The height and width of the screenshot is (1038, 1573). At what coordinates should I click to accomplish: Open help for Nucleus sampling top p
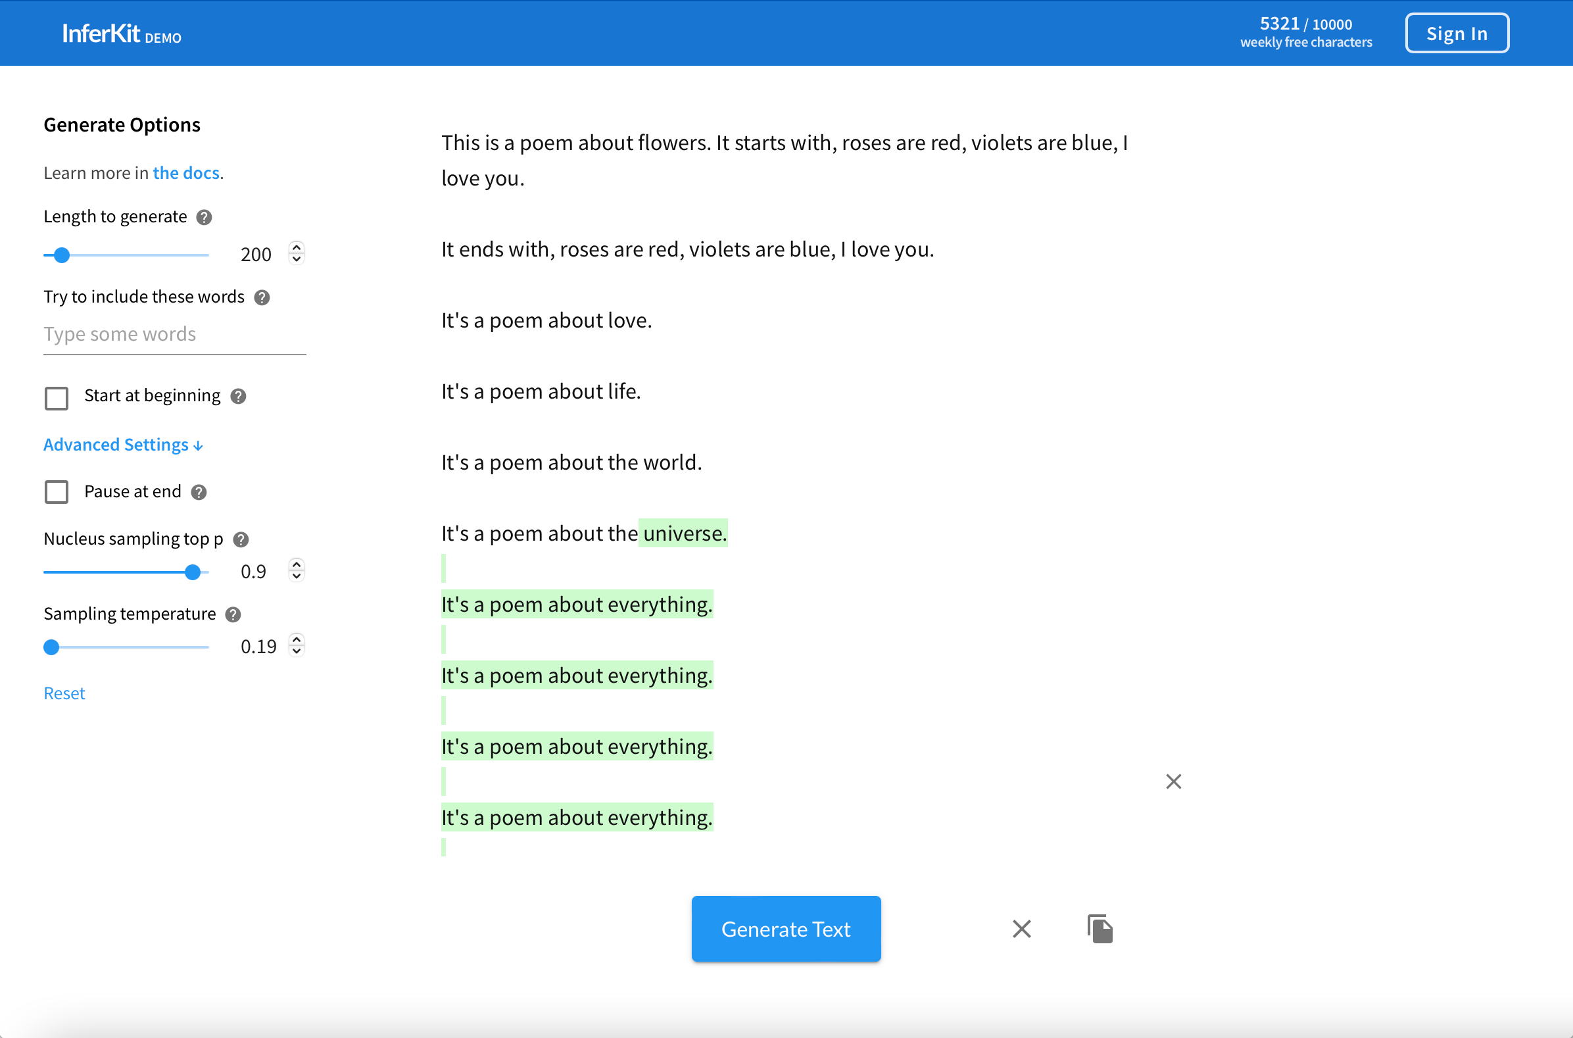[241, 539]
